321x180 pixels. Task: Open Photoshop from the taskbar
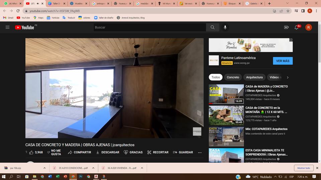(x=81, y=177)
